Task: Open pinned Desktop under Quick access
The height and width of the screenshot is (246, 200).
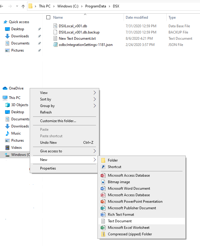Action: point(18,29)
